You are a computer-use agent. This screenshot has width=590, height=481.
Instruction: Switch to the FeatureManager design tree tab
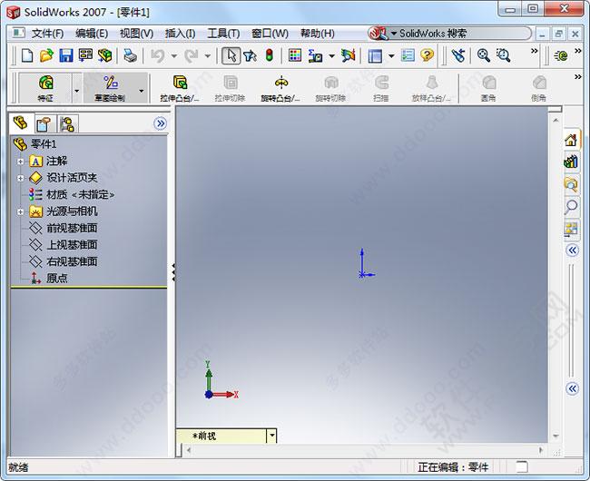[x=21, y=123]
